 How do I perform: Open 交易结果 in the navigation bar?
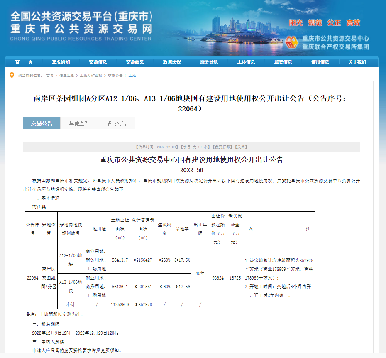(x=135, y=62)
